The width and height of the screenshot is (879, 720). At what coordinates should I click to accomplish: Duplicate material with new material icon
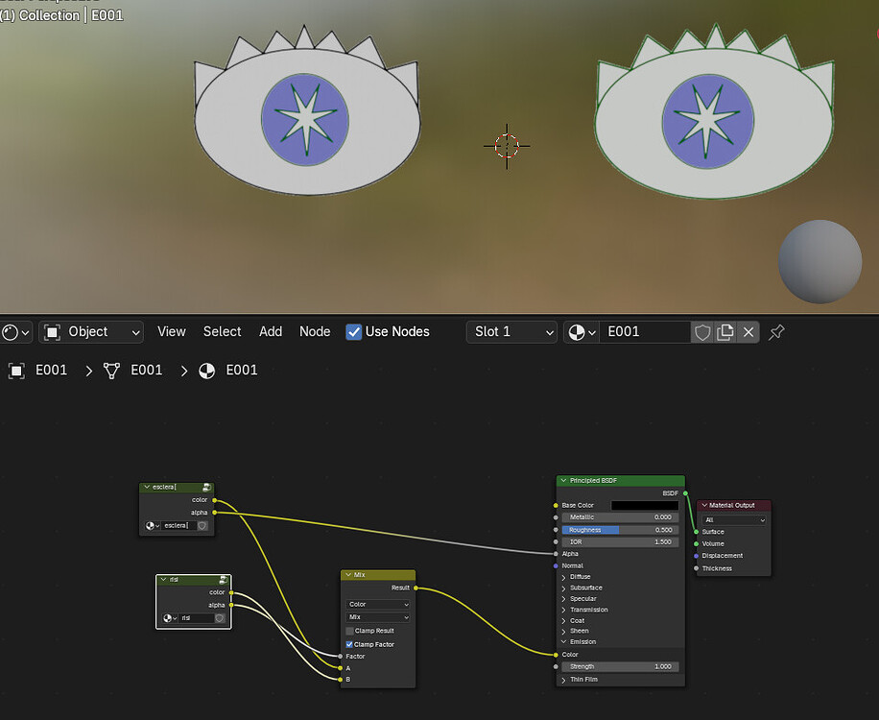tap(725, 332)
